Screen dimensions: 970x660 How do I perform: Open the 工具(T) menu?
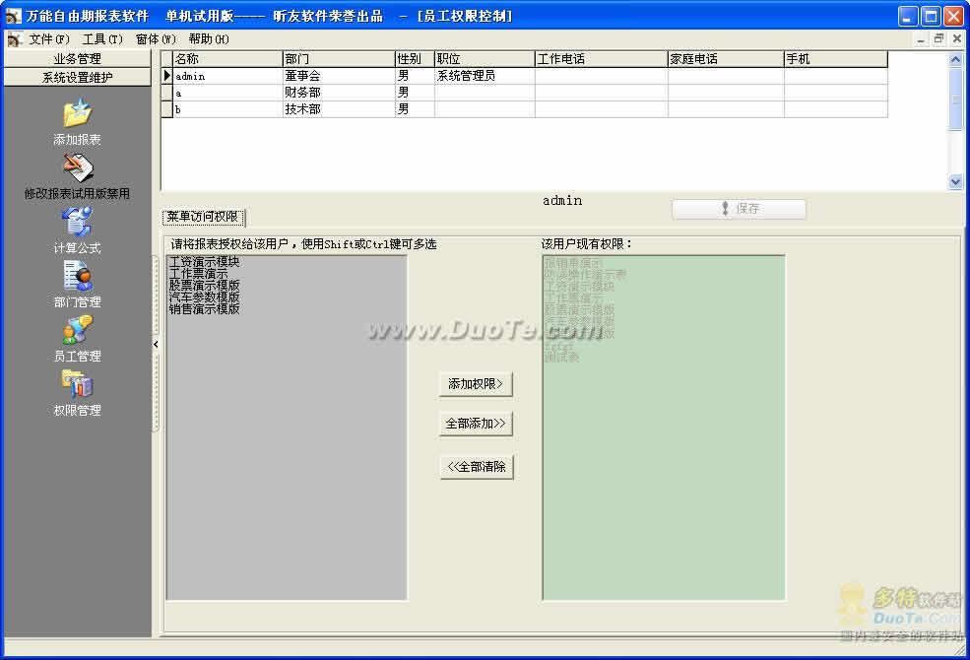tap(102, 39)
